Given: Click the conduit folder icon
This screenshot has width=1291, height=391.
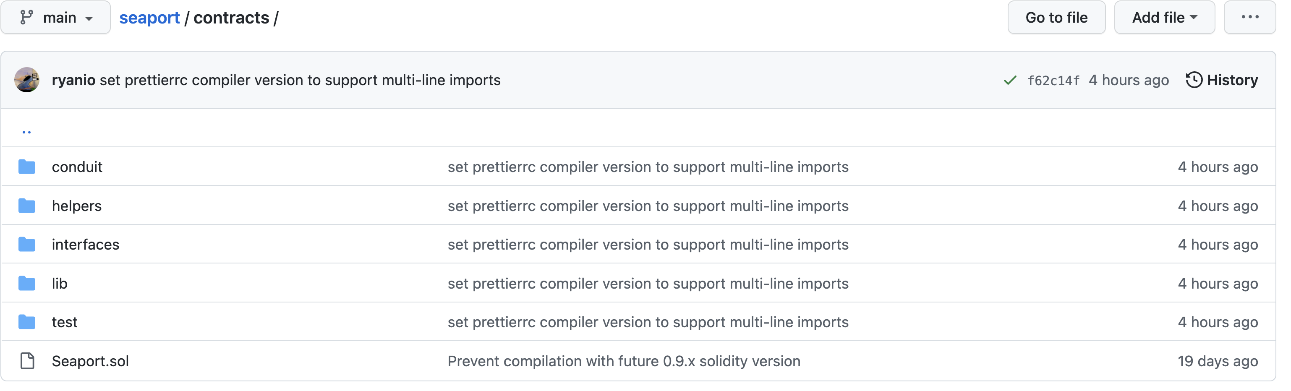Looking at the screenshot, I should [26, 167].
